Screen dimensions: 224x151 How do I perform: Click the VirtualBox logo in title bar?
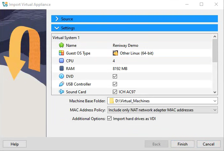coord(5,4)
